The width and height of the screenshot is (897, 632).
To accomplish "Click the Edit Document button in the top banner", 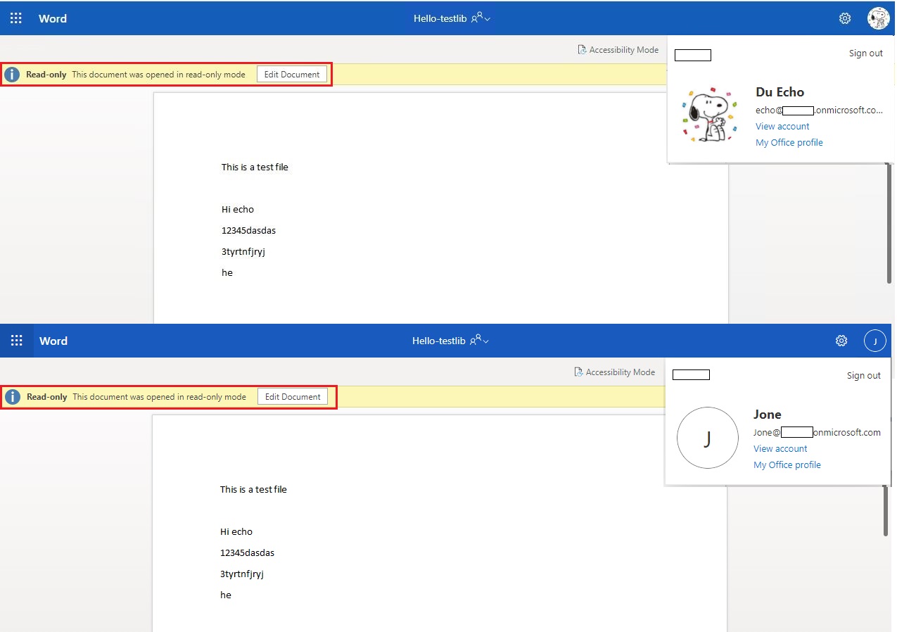I will pos(292,73).
